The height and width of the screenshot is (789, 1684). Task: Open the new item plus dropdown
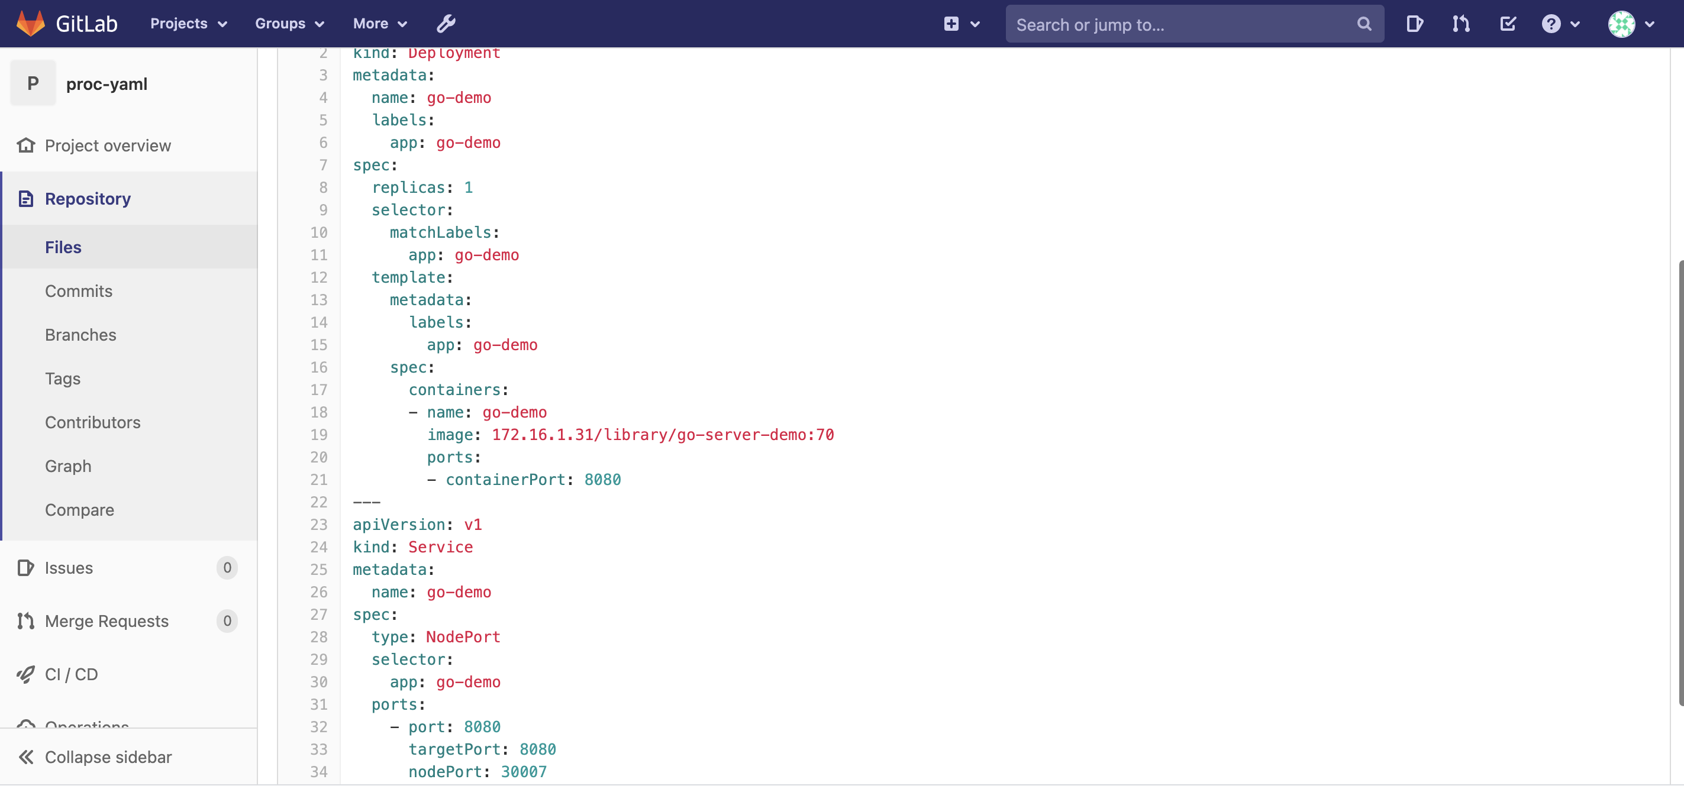(x=961, y=24)
